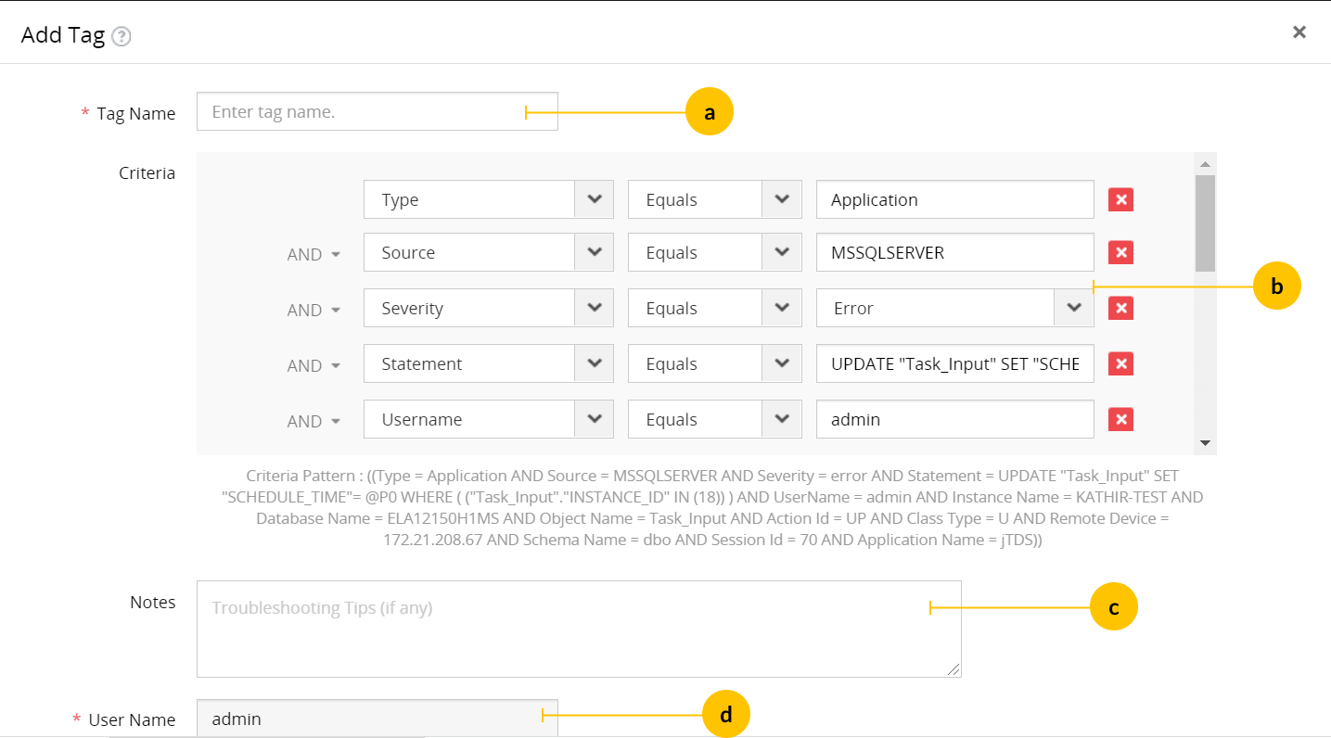The image size is (1331, 738).
Task: Close the Add Tag dialog
Action: (1299, 32)
